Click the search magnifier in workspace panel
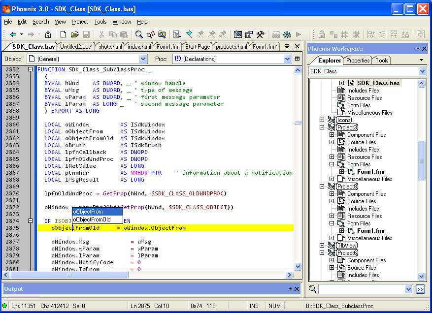 click(x=312, y=289)
